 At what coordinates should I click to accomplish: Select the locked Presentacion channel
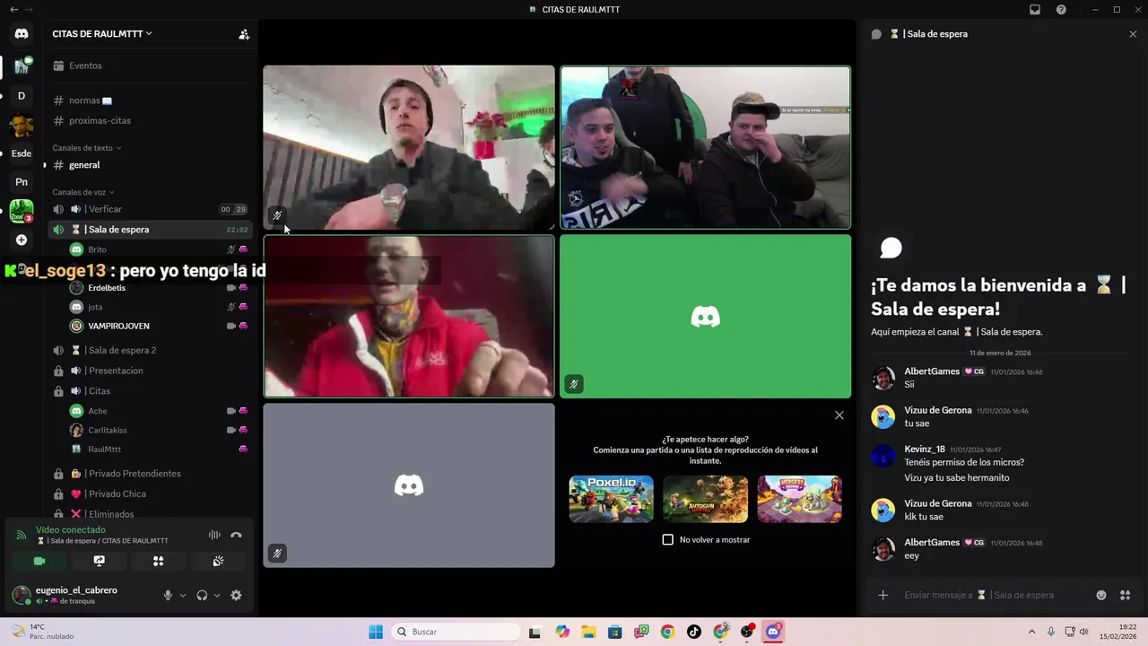(x=149, y=371)
